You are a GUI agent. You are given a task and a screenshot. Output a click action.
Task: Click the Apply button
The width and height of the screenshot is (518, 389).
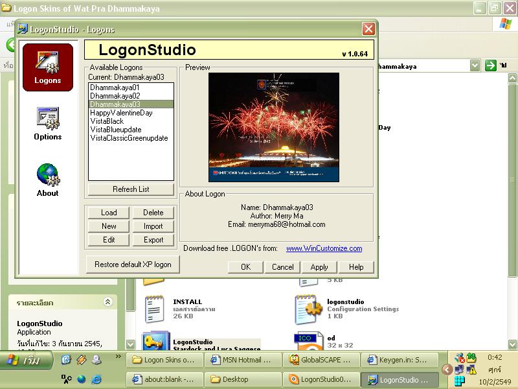tap(319, 267)
